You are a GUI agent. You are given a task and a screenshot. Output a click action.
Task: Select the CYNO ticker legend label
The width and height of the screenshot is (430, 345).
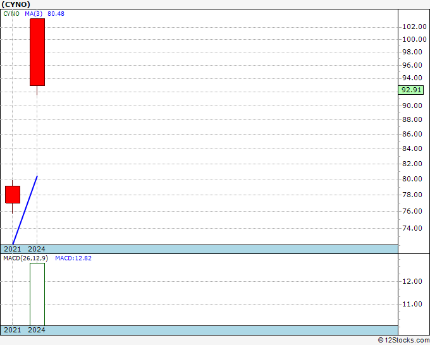tap(11, 14)
